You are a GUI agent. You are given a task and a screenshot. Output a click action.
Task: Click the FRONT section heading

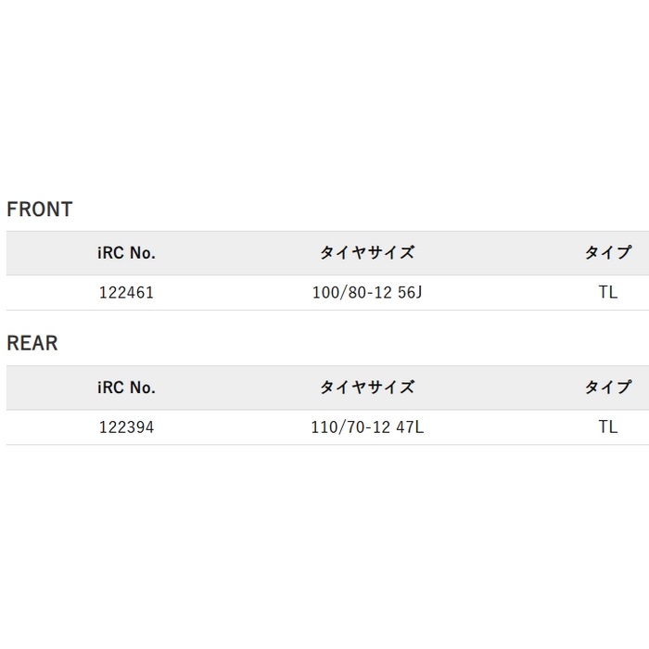(39, 210)
